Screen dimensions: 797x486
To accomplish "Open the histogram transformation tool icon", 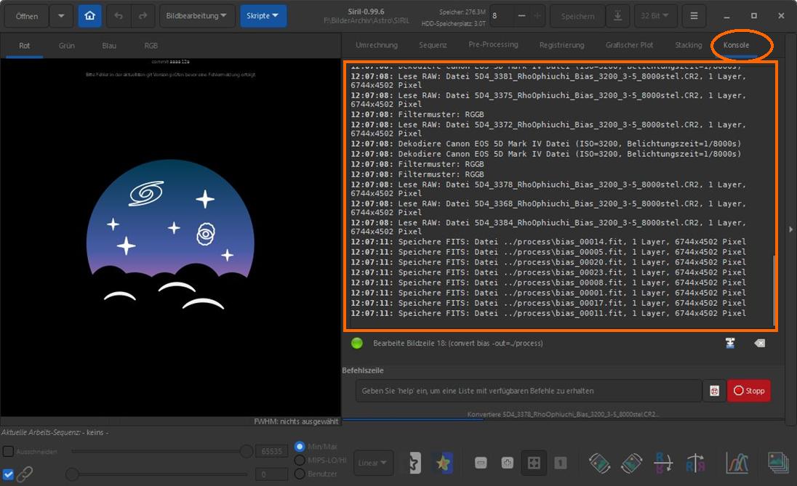I will 737,463.
